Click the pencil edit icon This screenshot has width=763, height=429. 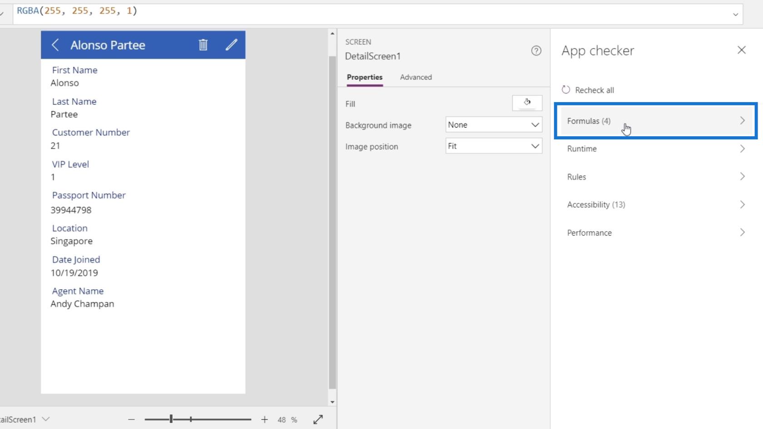231,44
